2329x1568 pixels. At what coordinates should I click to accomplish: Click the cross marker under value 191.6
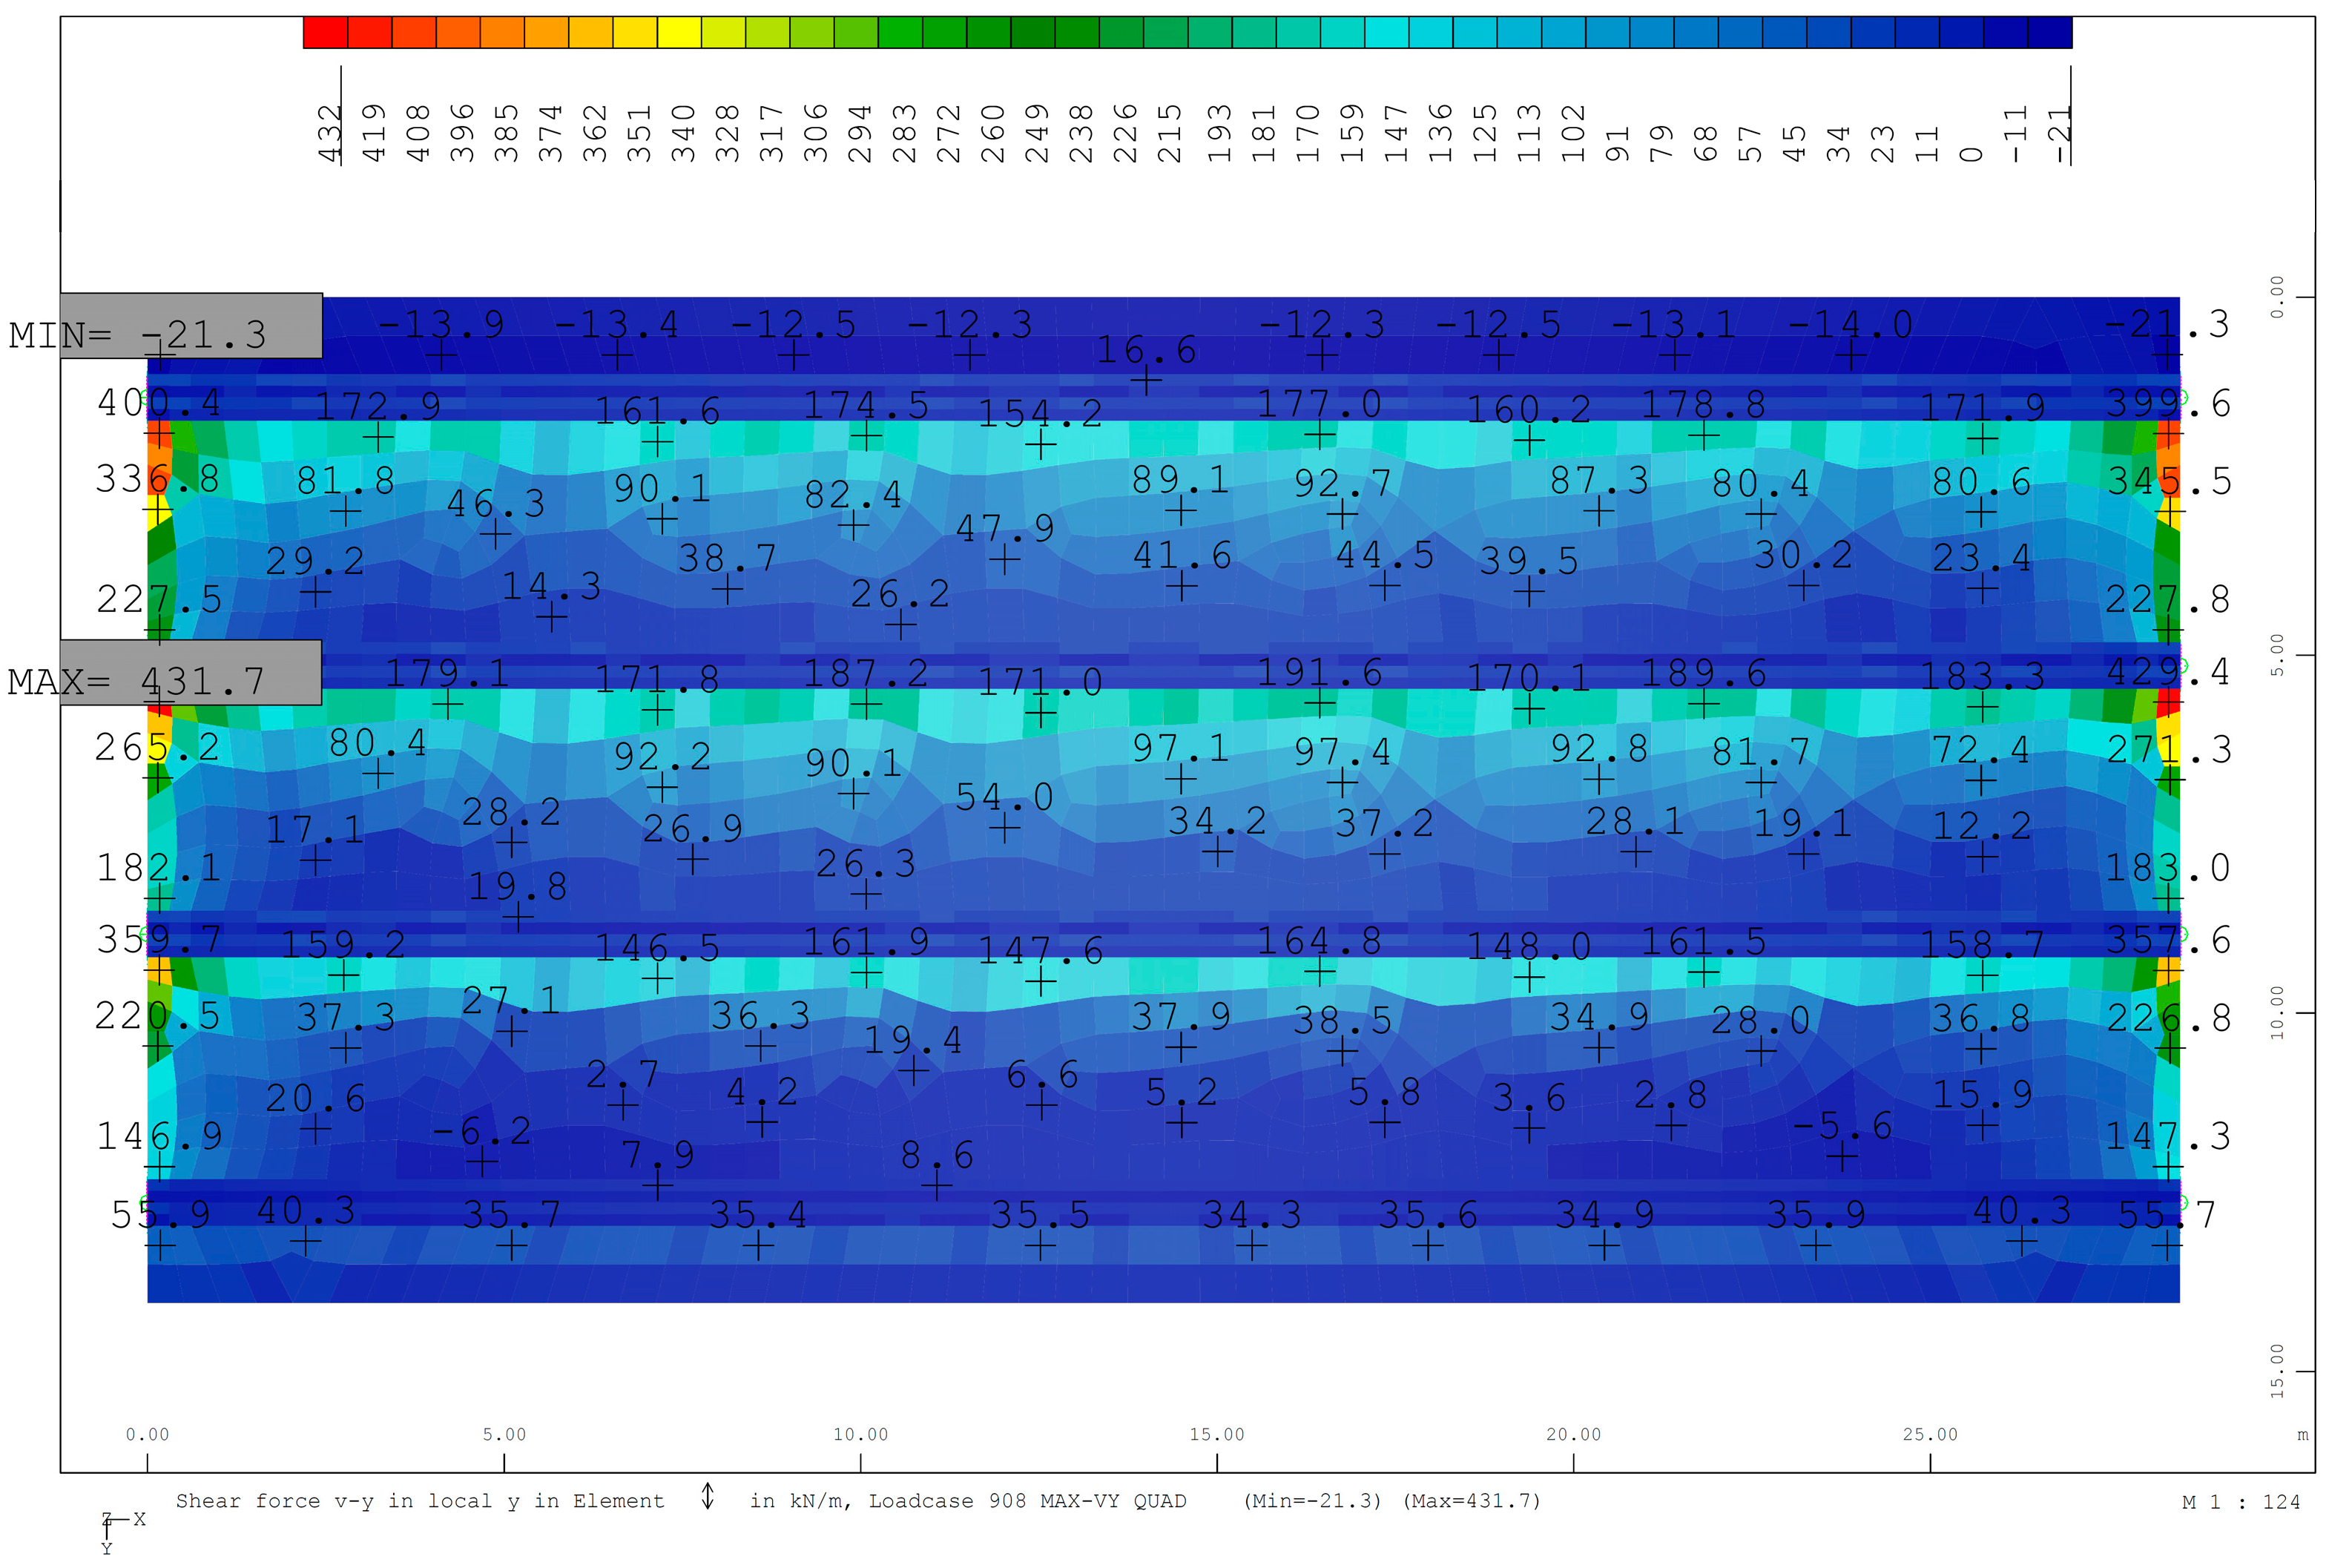tap(1320, 702)
